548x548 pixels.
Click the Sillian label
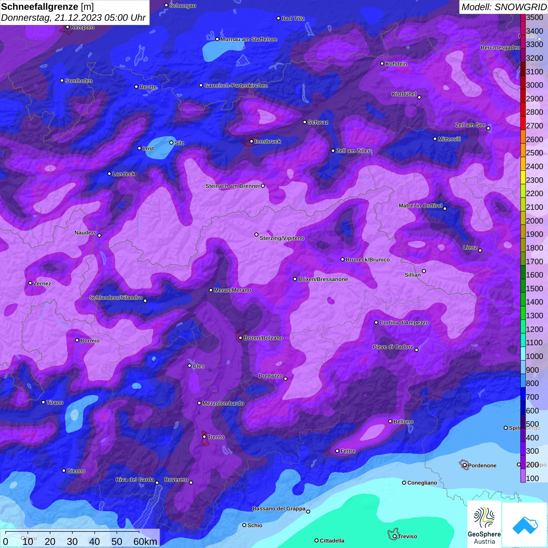(413, 275)
